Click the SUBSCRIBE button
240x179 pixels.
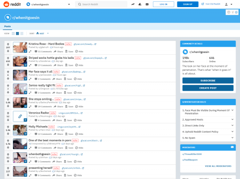click(208, 81)
